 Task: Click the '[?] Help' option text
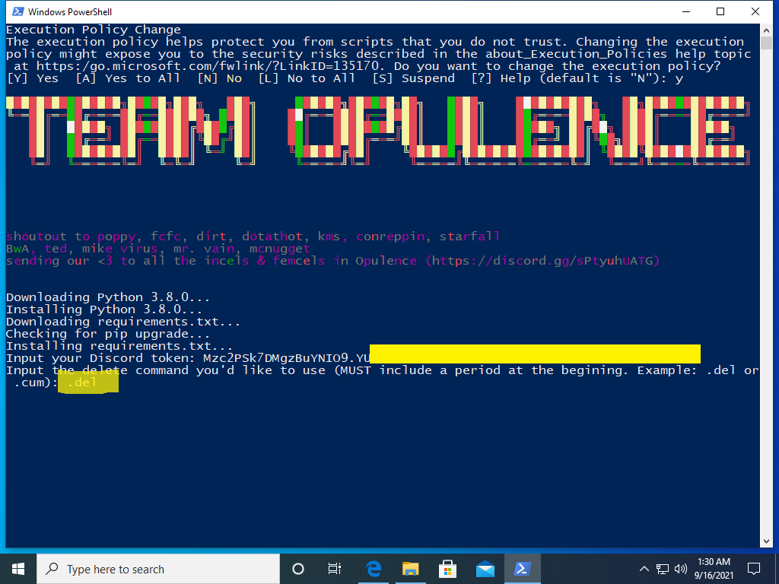(501, 78)
